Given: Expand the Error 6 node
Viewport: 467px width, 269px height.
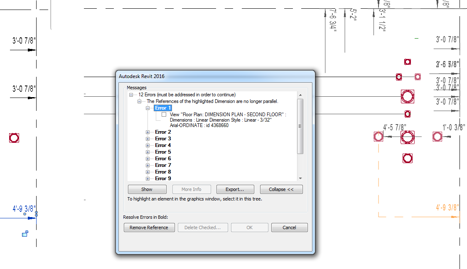Looking at the screenshot, I should coord(147,159).
